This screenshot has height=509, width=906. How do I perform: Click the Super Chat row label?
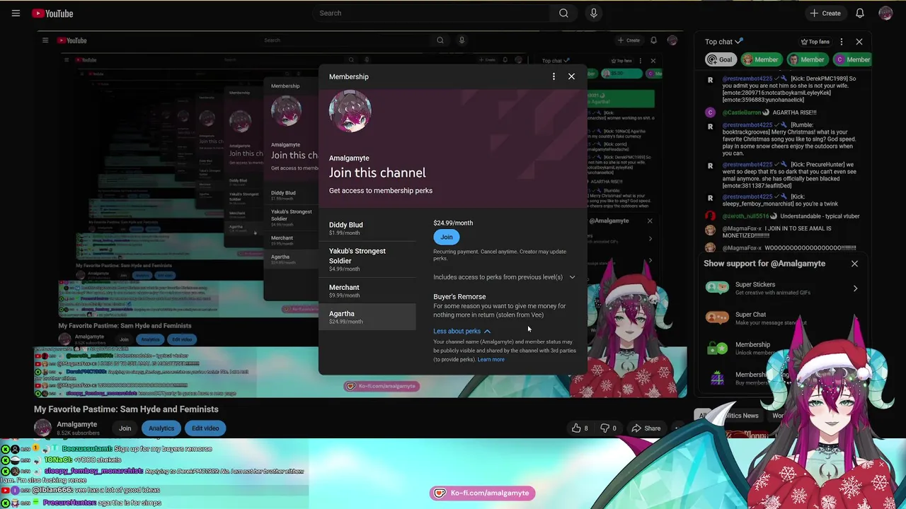pyautogui.click(x=750, y=315)
